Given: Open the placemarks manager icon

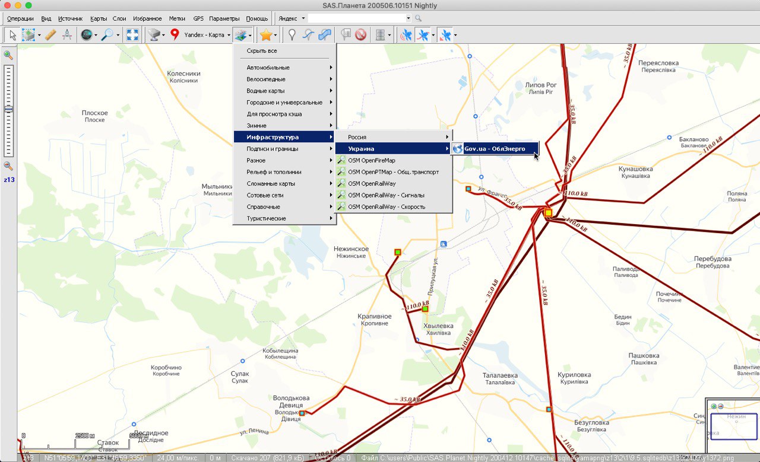Looking at the screenshot, I should point(346,35).
